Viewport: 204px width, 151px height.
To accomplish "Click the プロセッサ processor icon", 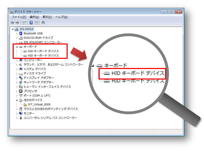I will pyautogui.click(x=21, y=91).
